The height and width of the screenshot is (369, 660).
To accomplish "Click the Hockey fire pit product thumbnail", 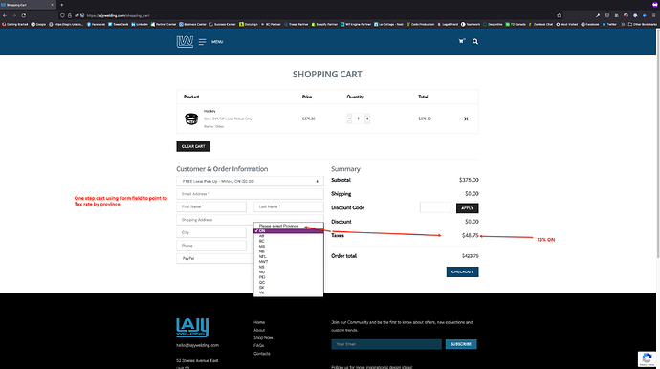I will [191, 119].
